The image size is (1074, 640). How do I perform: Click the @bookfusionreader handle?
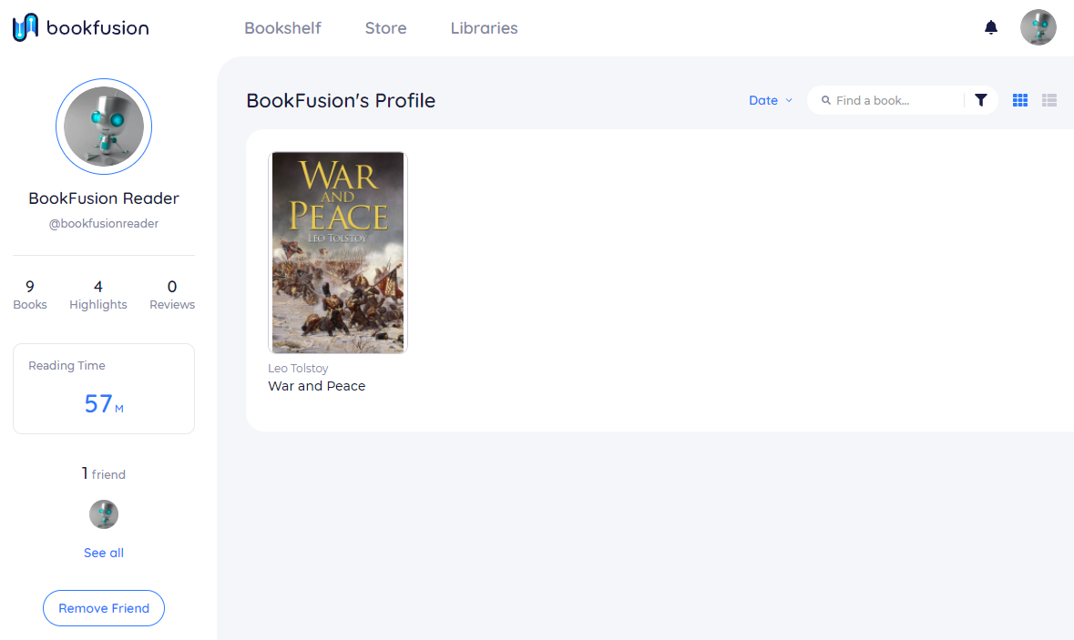(x=104, y=224)
